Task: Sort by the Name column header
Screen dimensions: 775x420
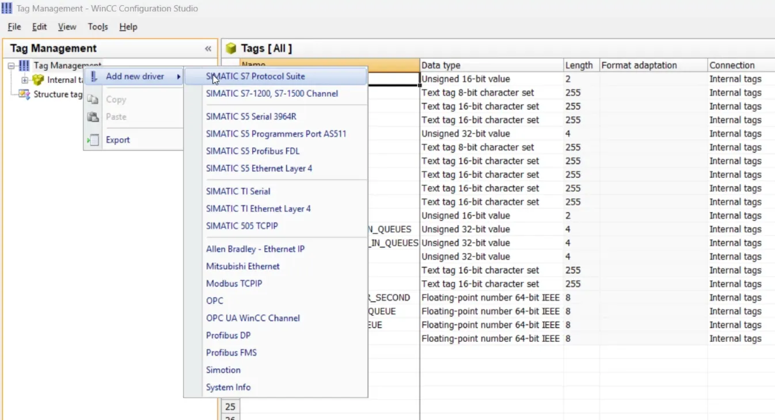Action: point(330,65)
